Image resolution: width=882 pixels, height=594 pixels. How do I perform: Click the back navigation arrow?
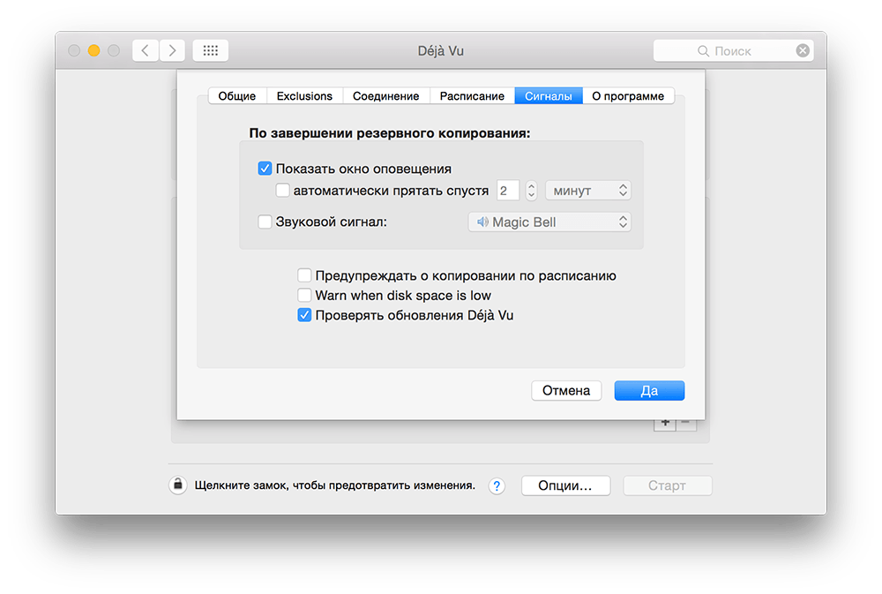pyautogui.click(x=146, y=50)
